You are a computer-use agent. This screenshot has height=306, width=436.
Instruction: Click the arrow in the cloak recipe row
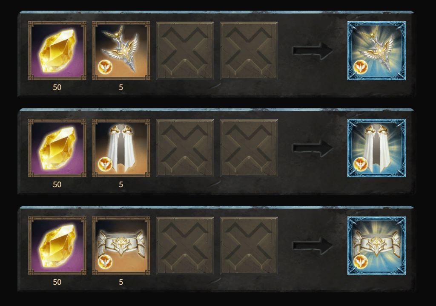312,148
